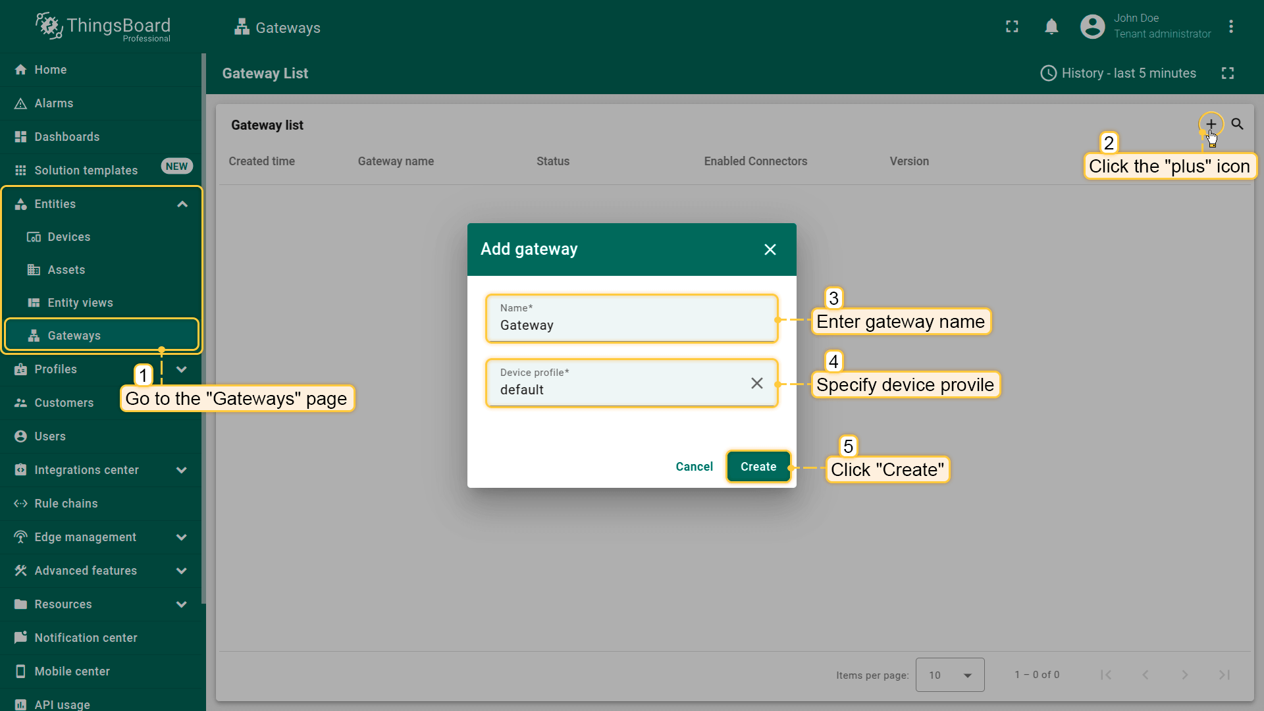This screenshot has width=1264, height=711.
Task: Click the John Doe account avatar
Action: (1092, 27)
